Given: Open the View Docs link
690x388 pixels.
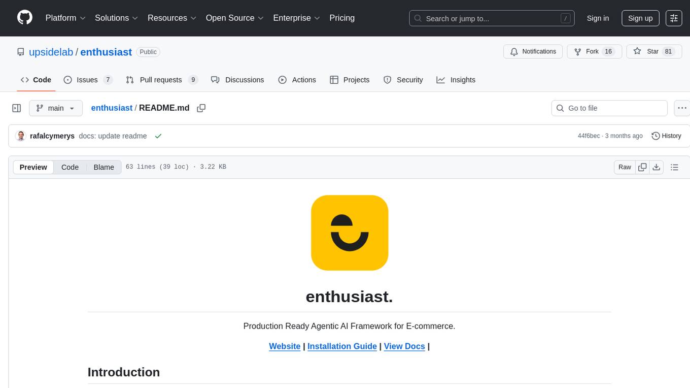Looking at the screenshot, I should click(x=404, y=346).
